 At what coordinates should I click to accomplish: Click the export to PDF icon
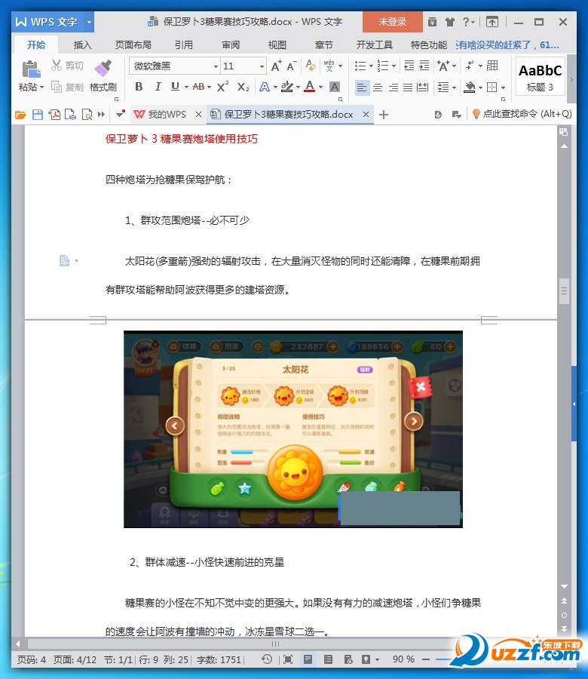(54, 115)
